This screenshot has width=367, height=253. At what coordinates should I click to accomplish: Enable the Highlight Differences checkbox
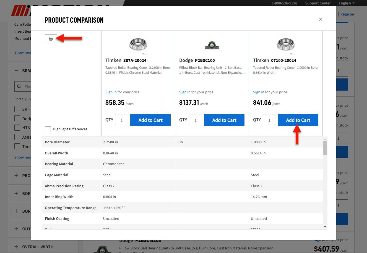click(x=48, y=129)
